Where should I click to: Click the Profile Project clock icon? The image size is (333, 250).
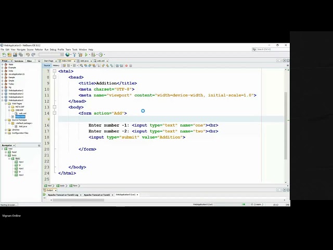(x=100, y=55)
